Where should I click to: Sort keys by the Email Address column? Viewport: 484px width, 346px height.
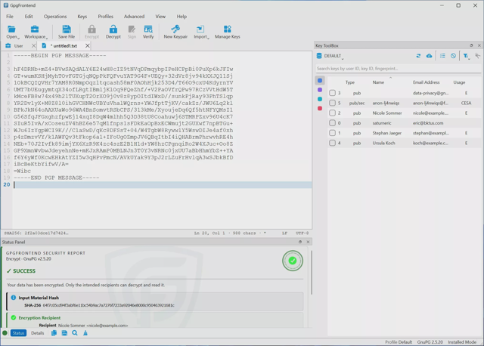click(x=426, y=82)
